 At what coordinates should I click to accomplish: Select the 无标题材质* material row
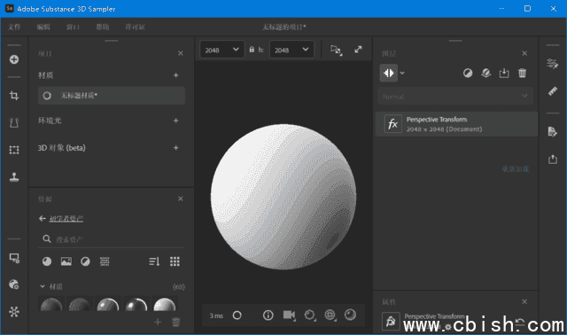pos(112,96)
